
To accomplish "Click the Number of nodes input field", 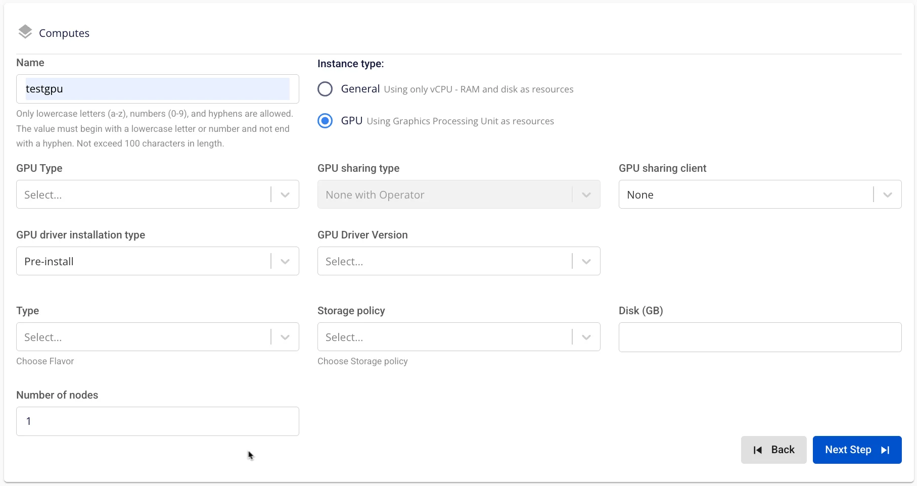I will (158, 421).
